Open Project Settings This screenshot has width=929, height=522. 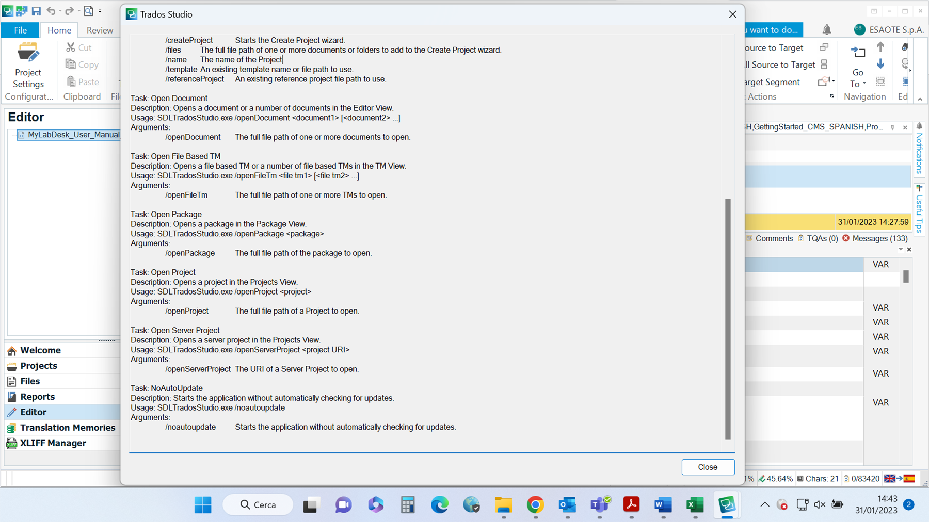28,66
